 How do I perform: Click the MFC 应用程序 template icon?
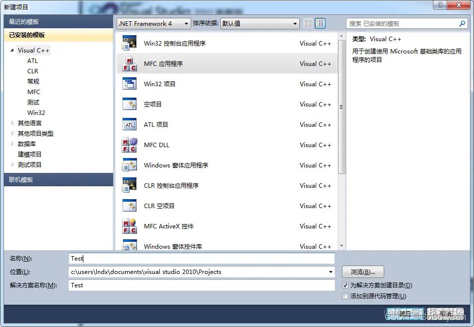click(x=130, y=63)
